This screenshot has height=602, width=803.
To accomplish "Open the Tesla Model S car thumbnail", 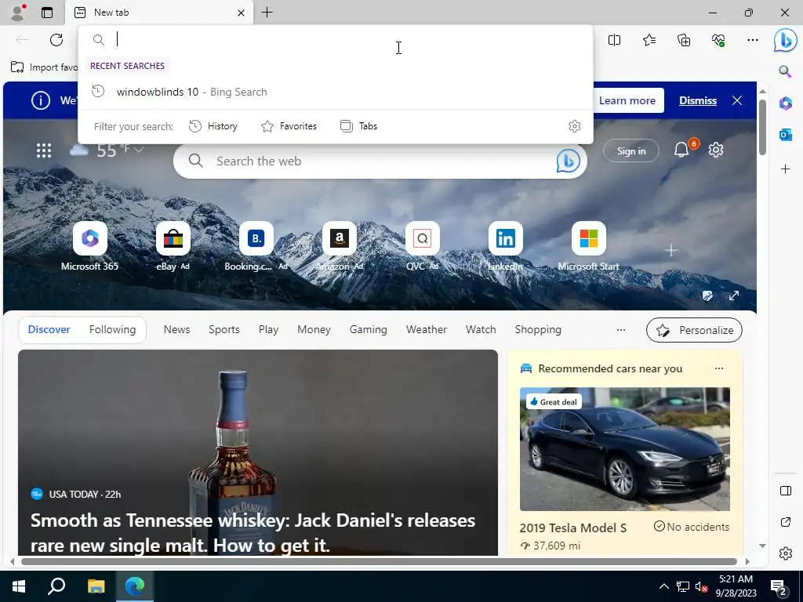I will tap(624, 449).
